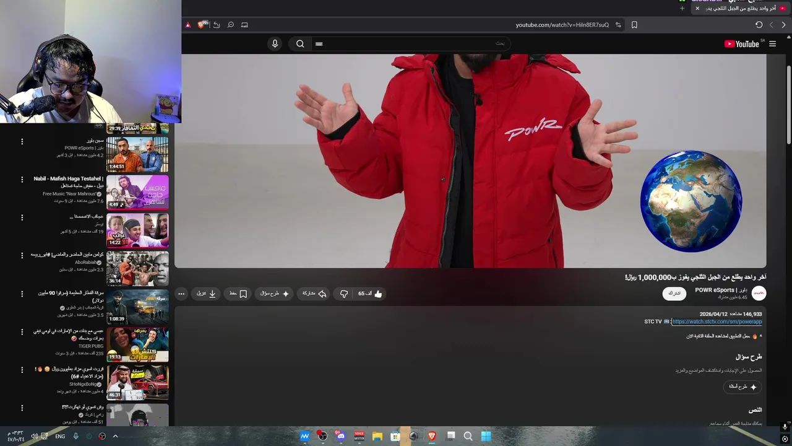Open options menu for 14:22 video
The image size is (792, 446).
coord(22,217)
